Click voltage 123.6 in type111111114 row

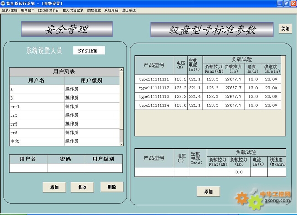click(x=180, y=105)
